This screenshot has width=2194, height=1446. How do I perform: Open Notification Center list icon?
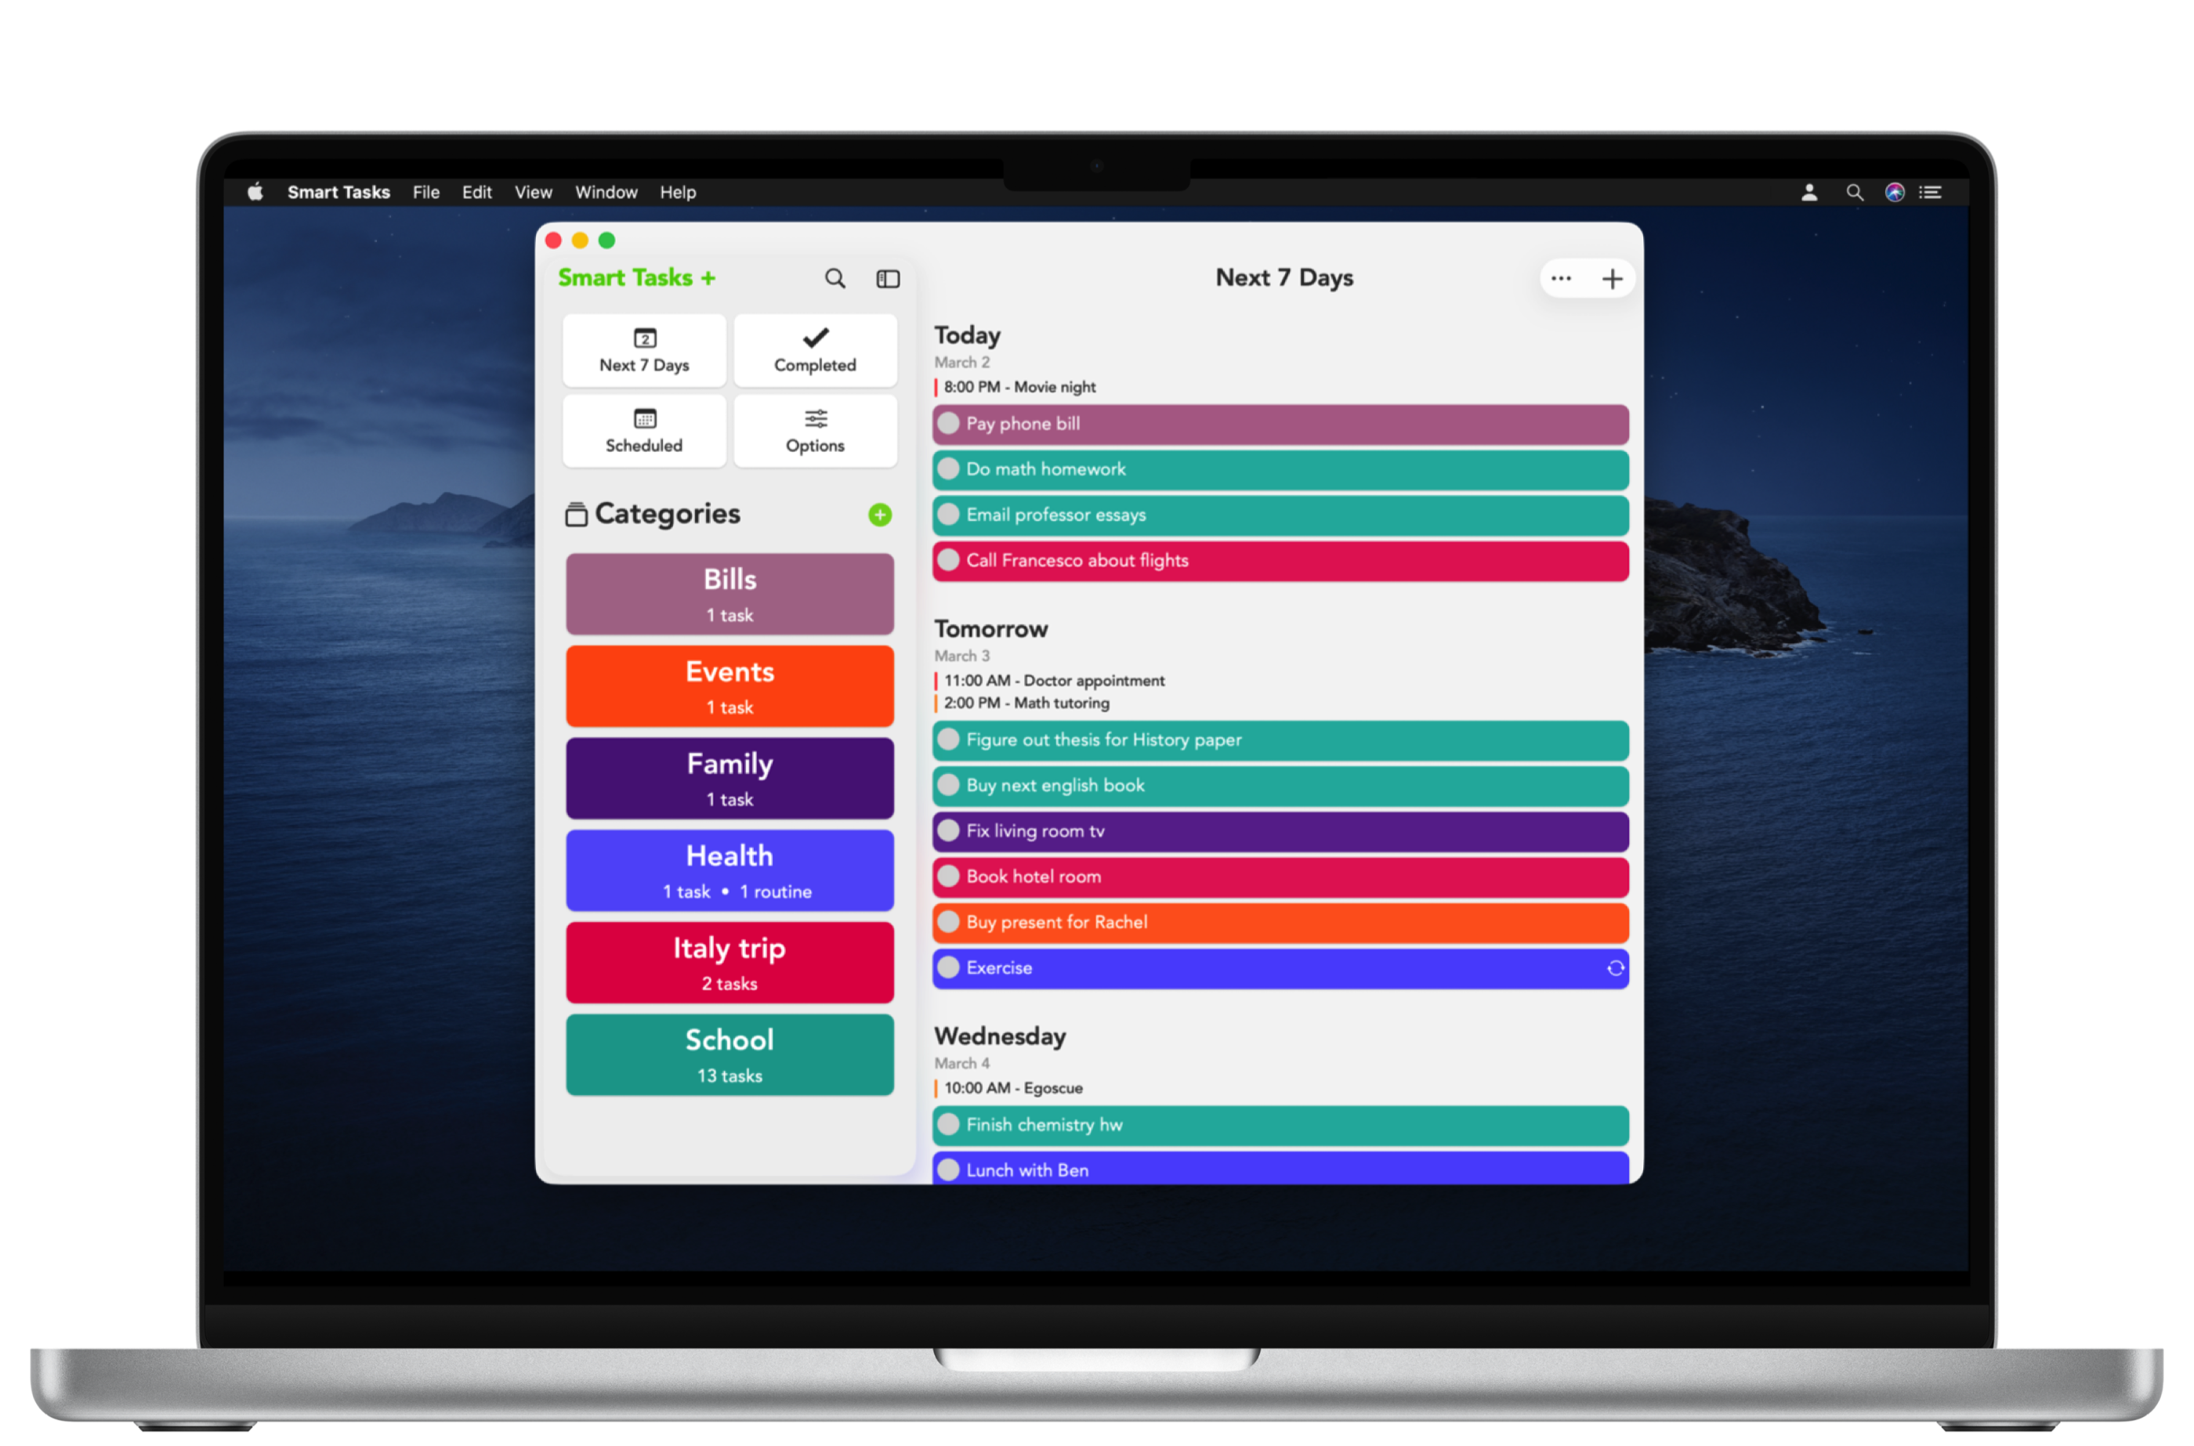[x=1929, y=192]
